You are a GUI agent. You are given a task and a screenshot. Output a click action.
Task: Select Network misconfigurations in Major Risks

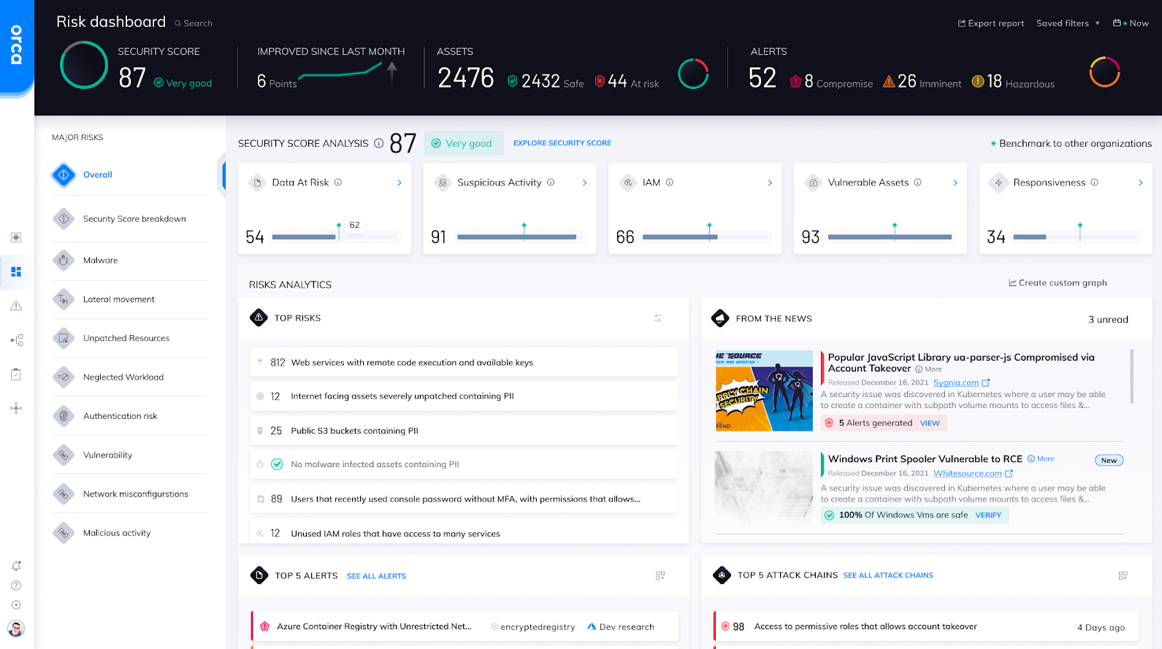pos(136,494)
